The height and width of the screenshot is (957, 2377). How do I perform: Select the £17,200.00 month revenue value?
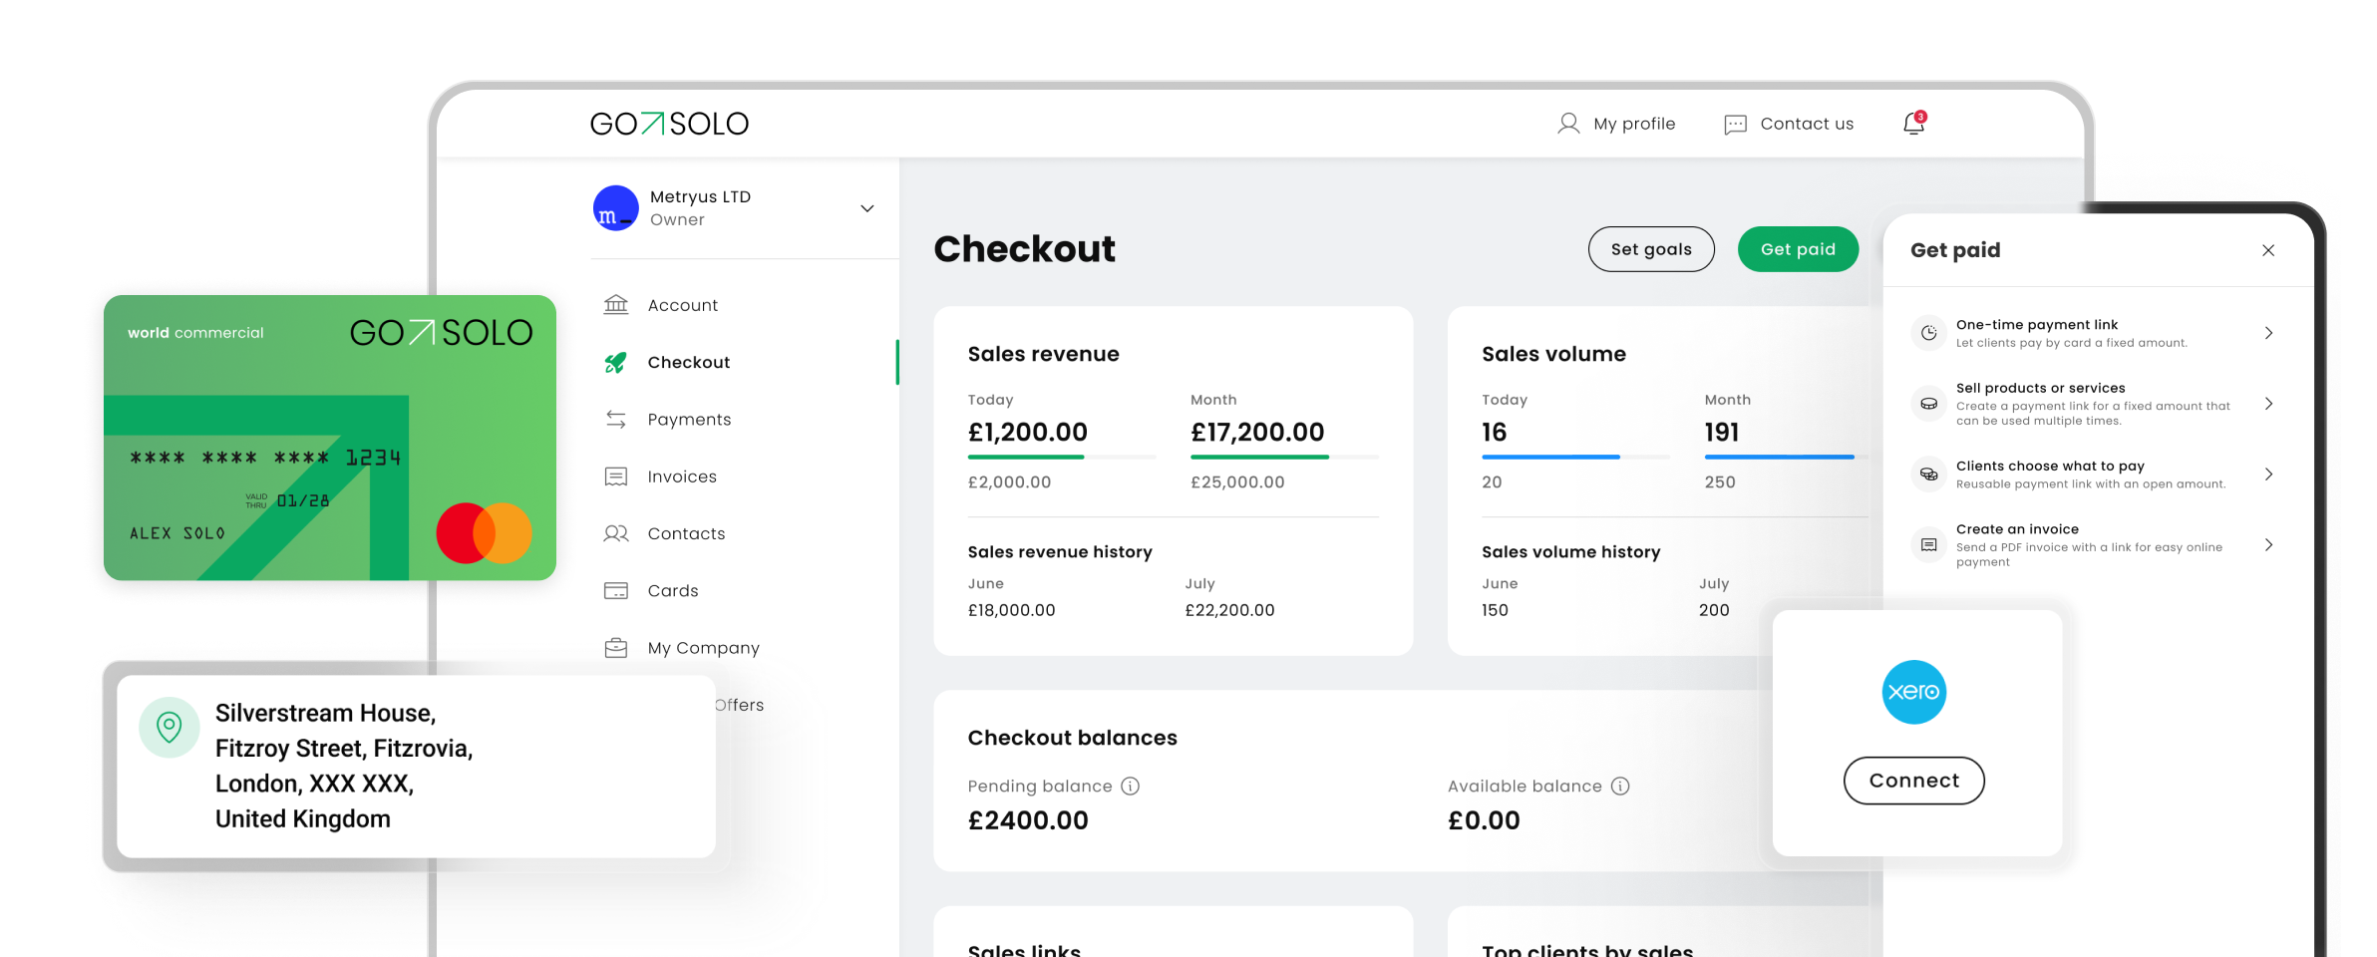click(1257, 432)
